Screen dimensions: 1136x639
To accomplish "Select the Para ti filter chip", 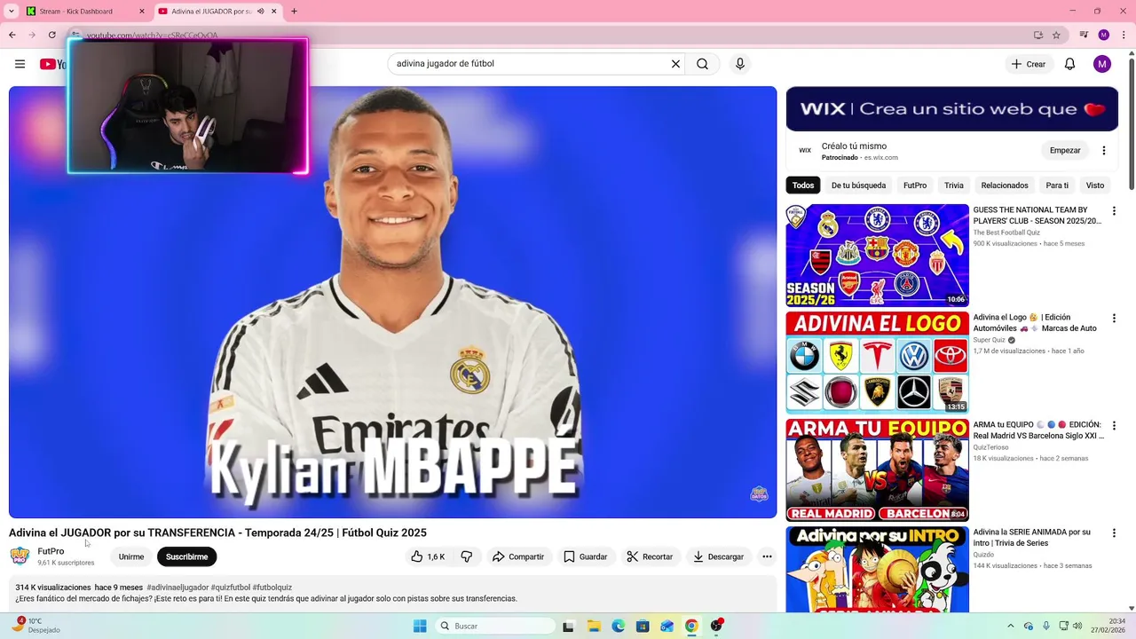I will (1057, 185).
